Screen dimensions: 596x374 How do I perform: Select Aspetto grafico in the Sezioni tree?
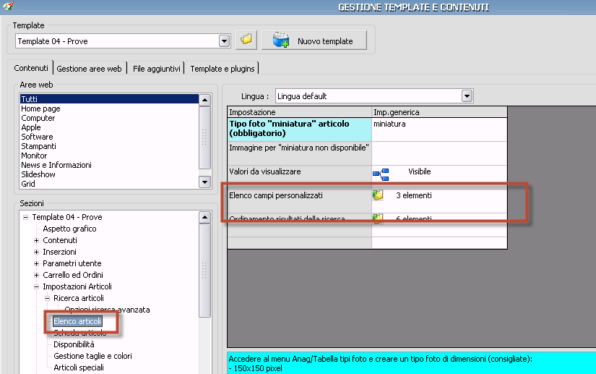pyautogui.click(x=69, y=229)
